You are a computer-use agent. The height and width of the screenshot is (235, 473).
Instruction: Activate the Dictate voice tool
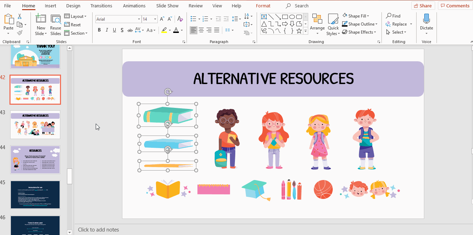(x=426, y=22)
